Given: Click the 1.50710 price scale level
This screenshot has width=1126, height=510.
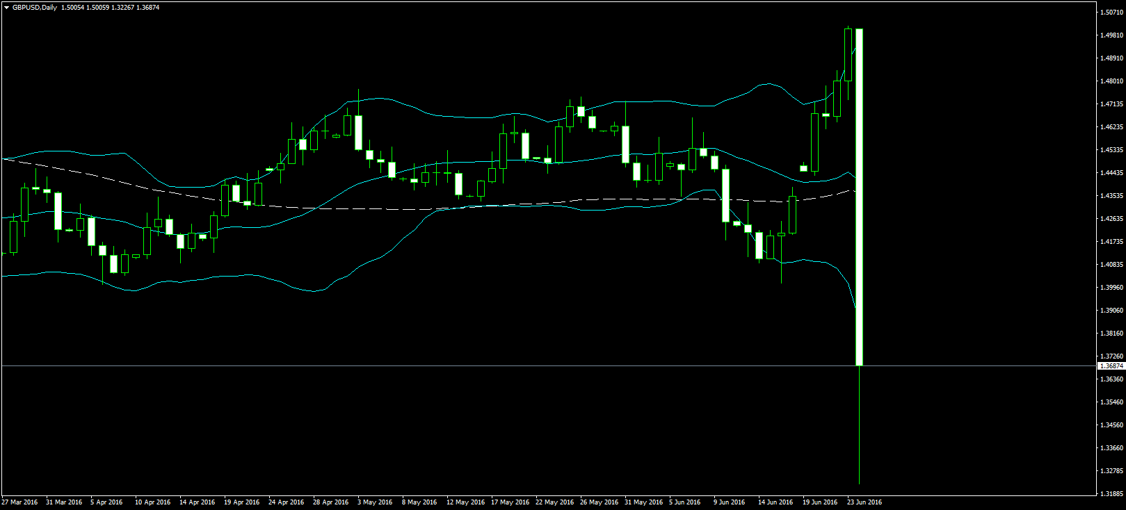Looking at the screenshot, I should tap(1111, 13).
